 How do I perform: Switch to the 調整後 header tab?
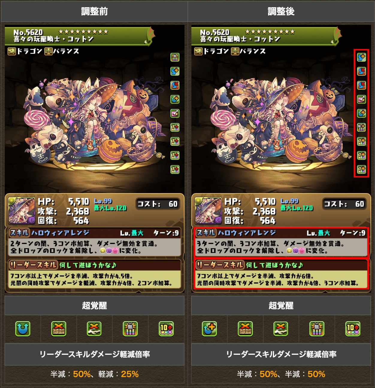(x=281, y=11)
